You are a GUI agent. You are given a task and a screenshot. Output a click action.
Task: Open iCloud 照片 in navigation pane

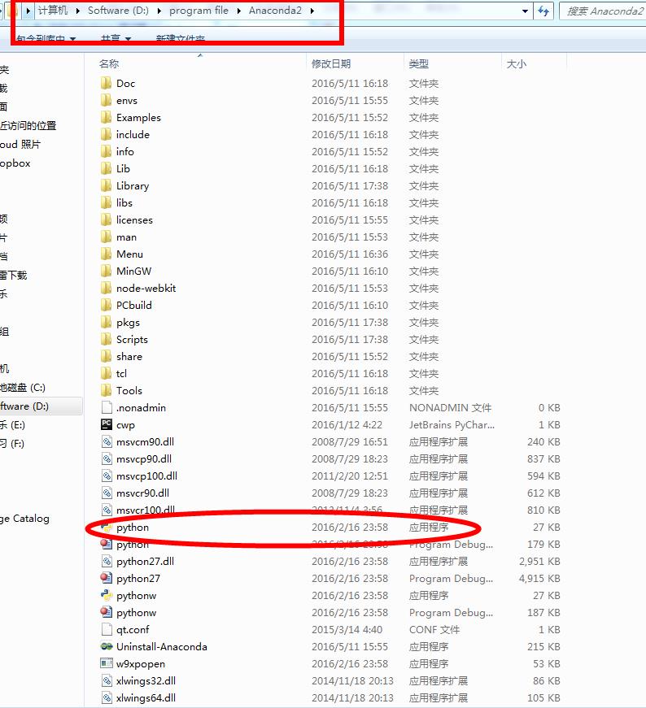pos(20,144)
